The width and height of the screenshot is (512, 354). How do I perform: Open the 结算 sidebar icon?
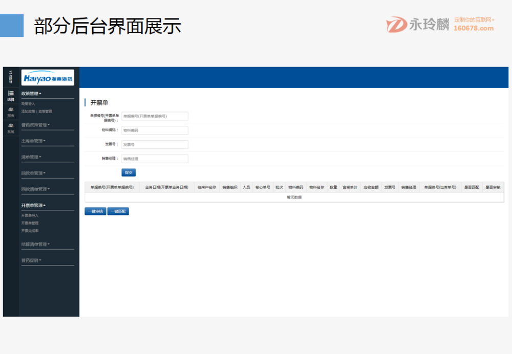click(11, 96)
